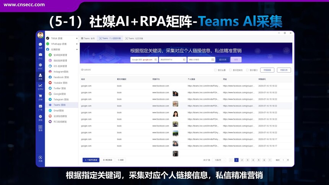This screenshot has width=329, height=185.
Task: Expand the Whatsapp 获客 submenu arrow
Action: point(77,44)
